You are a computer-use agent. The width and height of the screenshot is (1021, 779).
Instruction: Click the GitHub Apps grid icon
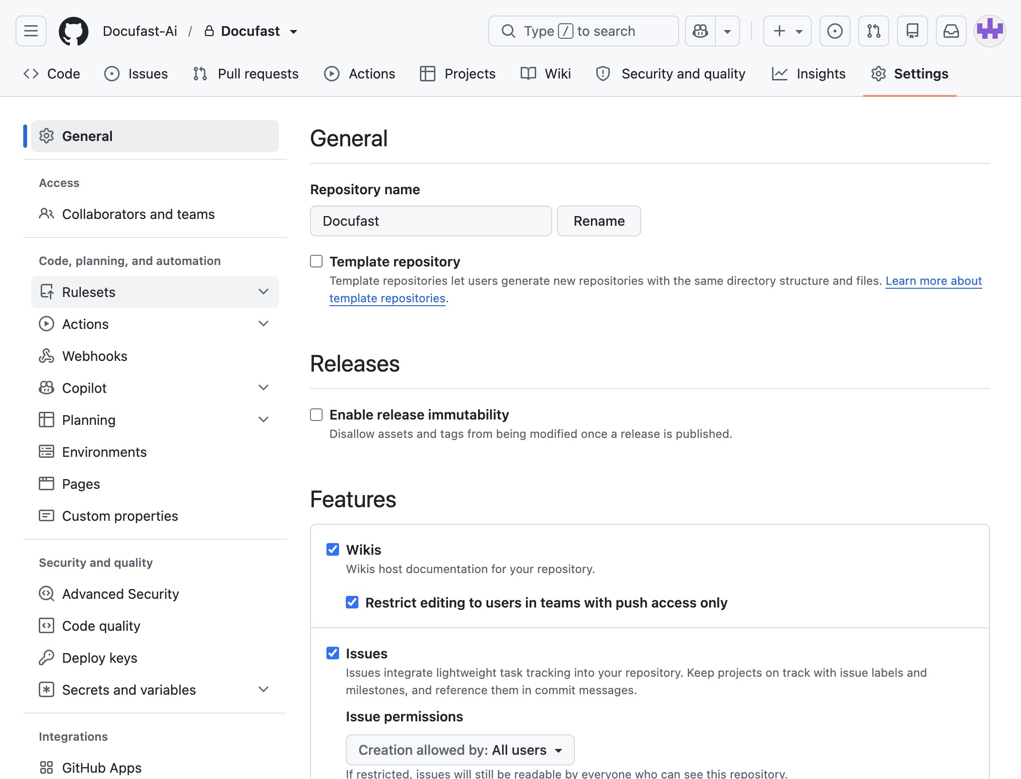tap(46, 768)
